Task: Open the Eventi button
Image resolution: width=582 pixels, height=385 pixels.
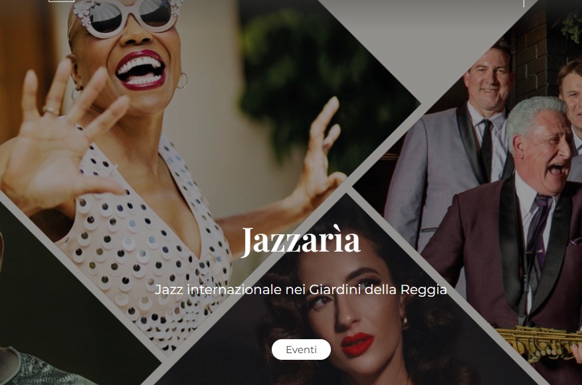Action: click(301, 349)
